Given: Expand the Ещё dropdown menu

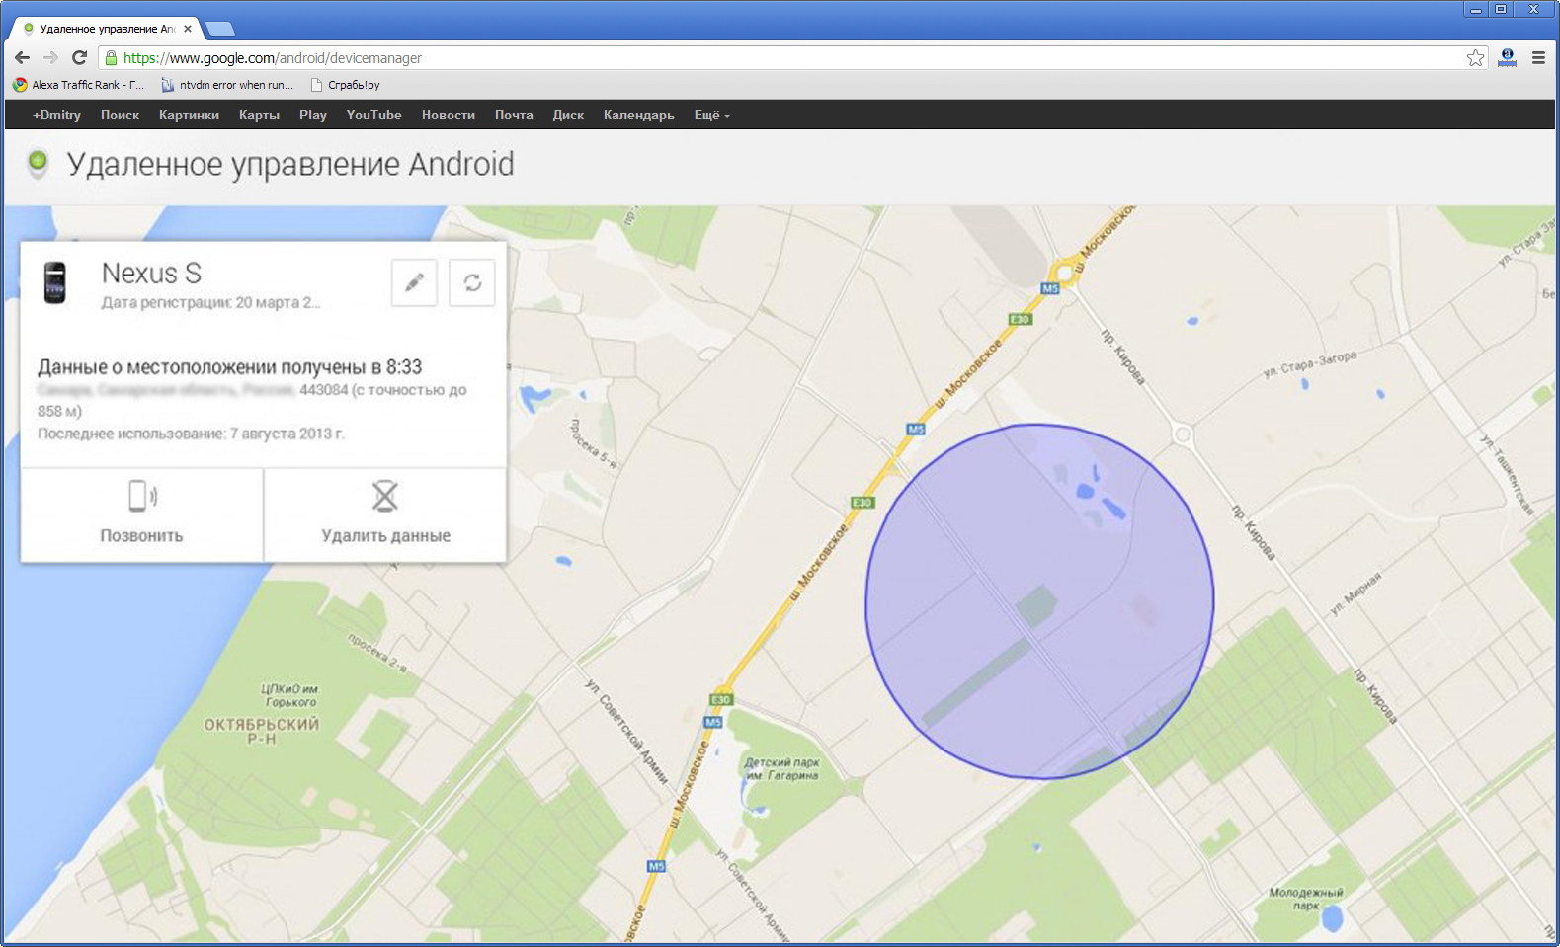Looking at the screenshot, I should [711, 115].
